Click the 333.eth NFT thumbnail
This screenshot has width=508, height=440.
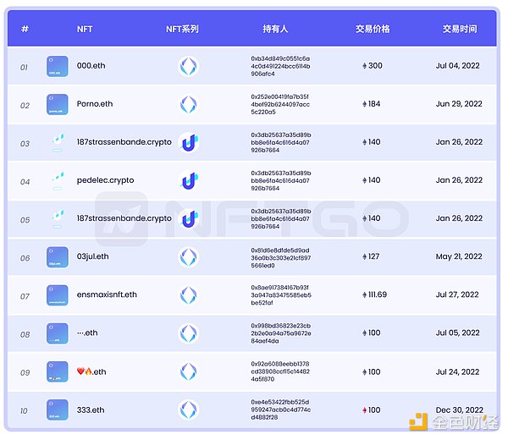(58, 410)
